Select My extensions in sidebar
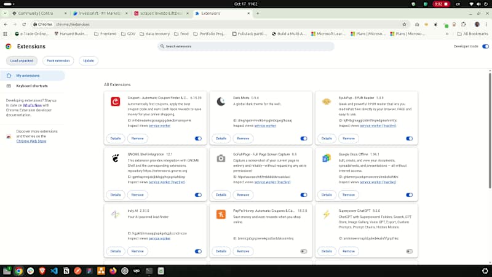Viewport: 492px width, 277px height. (x=33, y=76)
